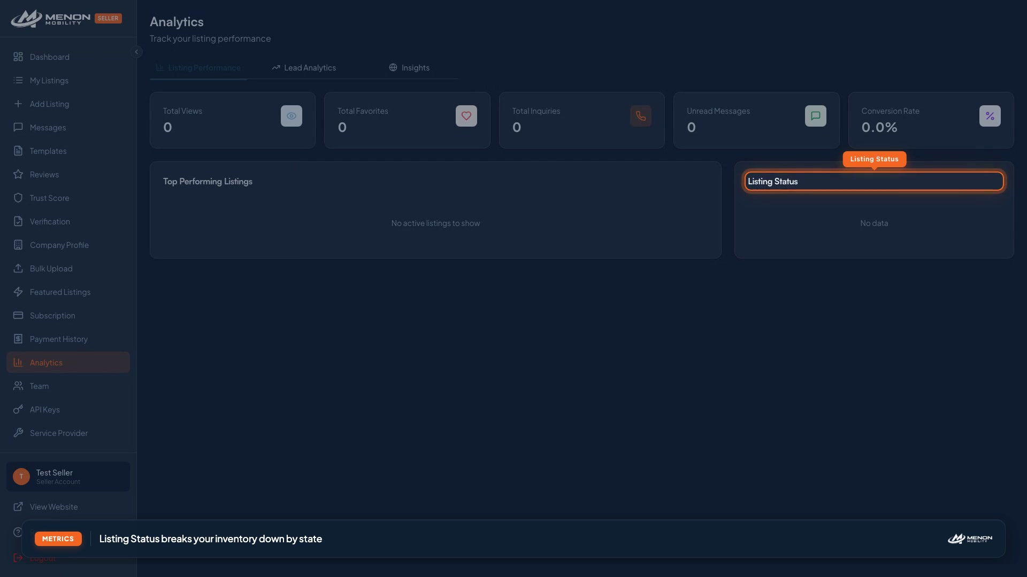The image size is (1027, 577).
Task: Click the Company Profile building icon
Action: point(18,245)
